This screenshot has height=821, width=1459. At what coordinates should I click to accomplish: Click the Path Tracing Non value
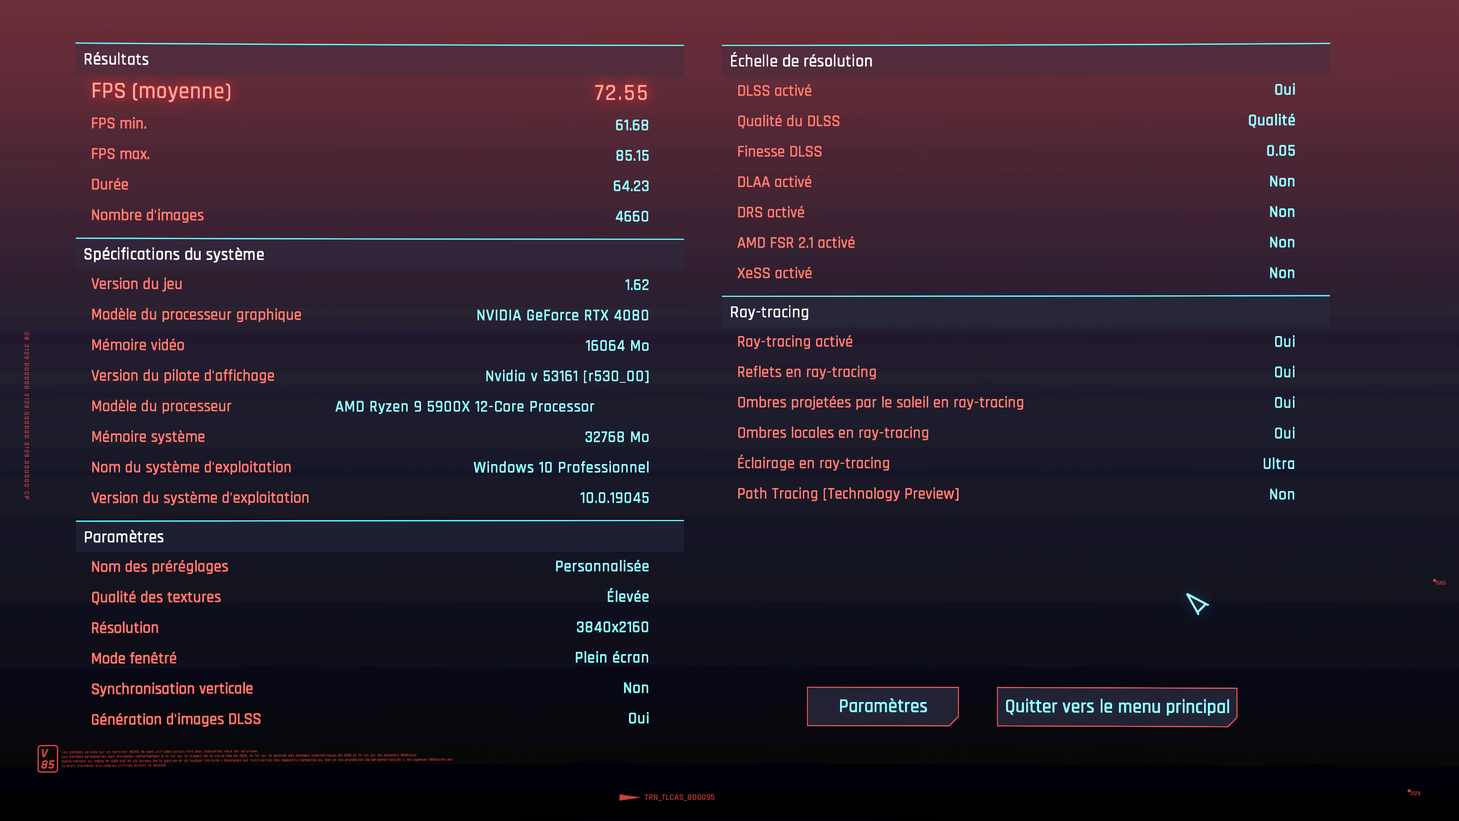point(1281,495)
